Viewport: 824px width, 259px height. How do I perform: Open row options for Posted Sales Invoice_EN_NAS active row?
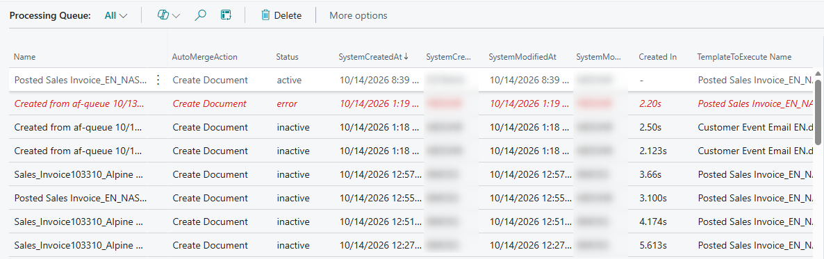(x=158, y=80)
